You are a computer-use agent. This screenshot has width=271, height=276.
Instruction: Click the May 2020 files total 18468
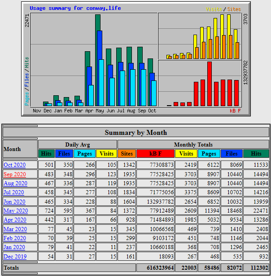click(x=235, y=211)
